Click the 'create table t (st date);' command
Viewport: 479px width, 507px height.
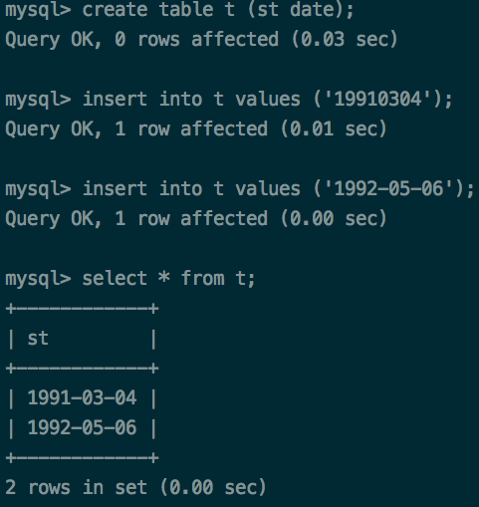(218, 10)
